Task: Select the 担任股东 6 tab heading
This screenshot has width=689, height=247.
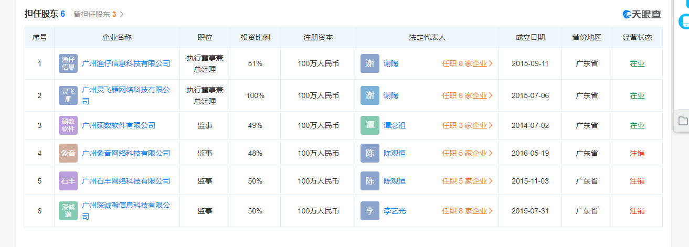Action: pos(45,14)
